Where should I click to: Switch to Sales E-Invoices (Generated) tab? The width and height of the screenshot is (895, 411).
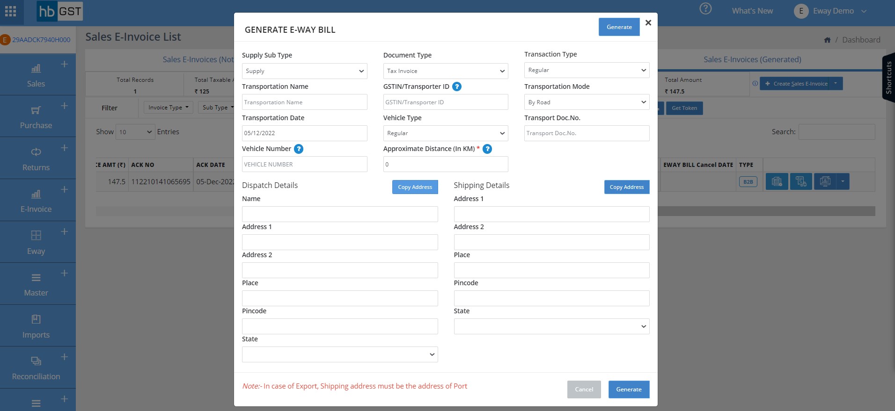tap(752, 59)
